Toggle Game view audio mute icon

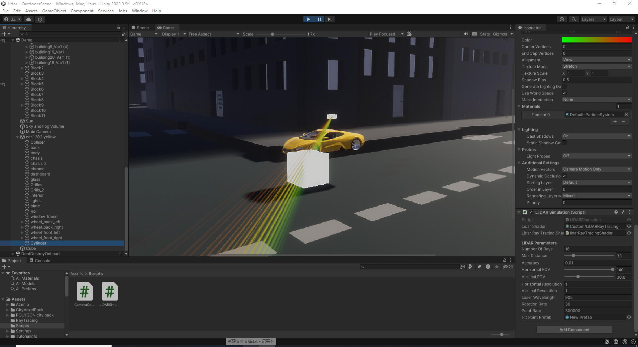pyautogui.click(x=466, y=34)
